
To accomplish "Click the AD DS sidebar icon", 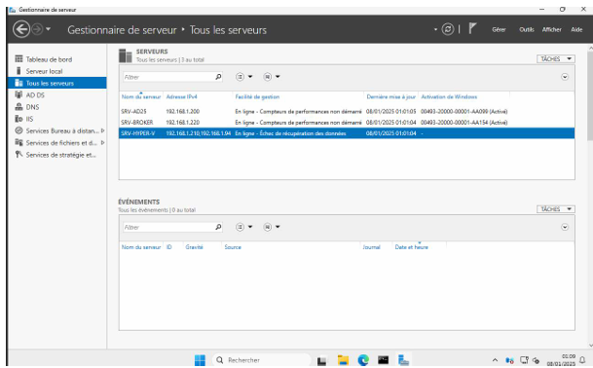I will point(19,94).
